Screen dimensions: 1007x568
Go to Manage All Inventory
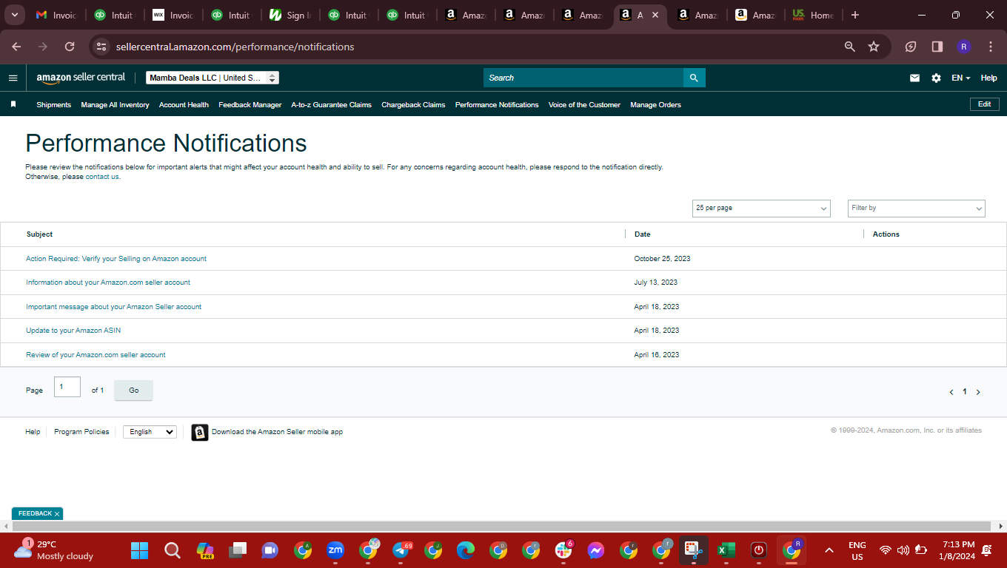(115, 105)
